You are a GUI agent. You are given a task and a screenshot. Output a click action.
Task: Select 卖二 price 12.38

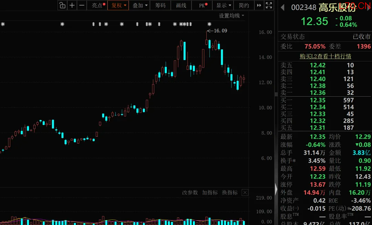(x=318, y=86)
